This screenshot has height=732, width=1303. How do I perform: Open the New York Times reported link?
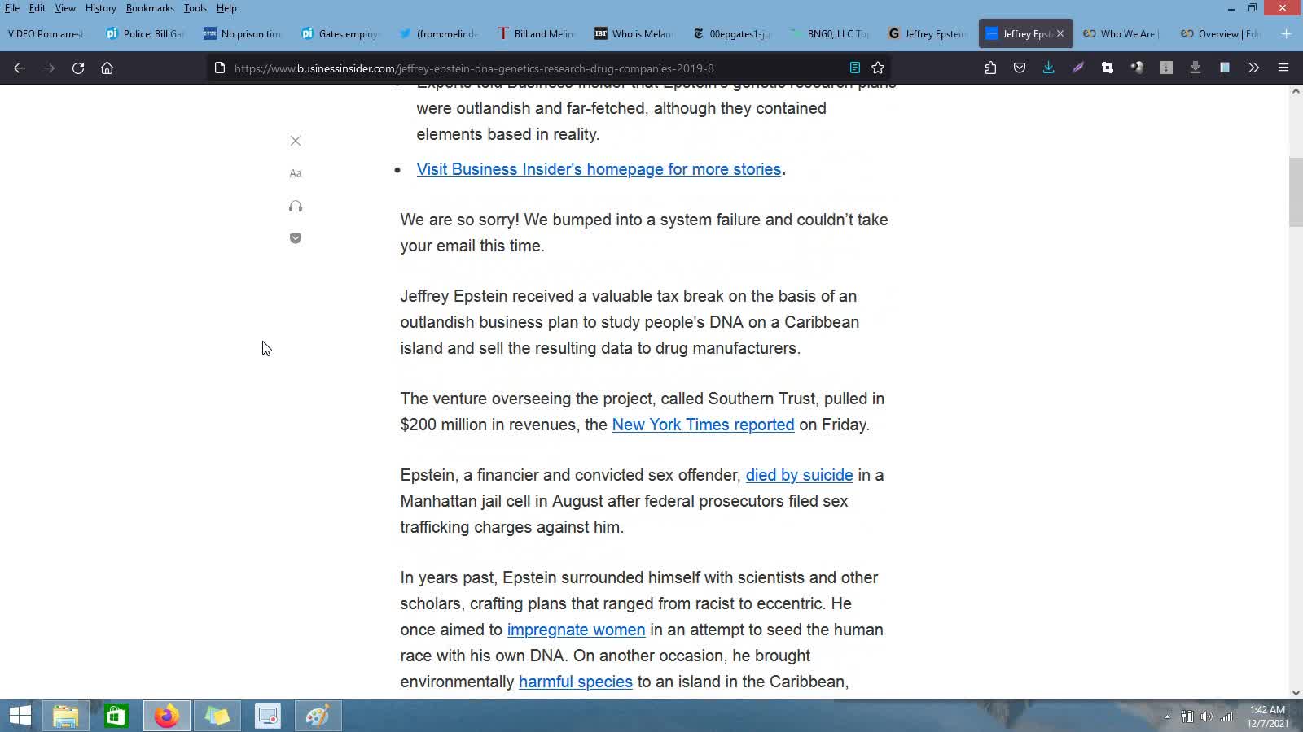703,425
